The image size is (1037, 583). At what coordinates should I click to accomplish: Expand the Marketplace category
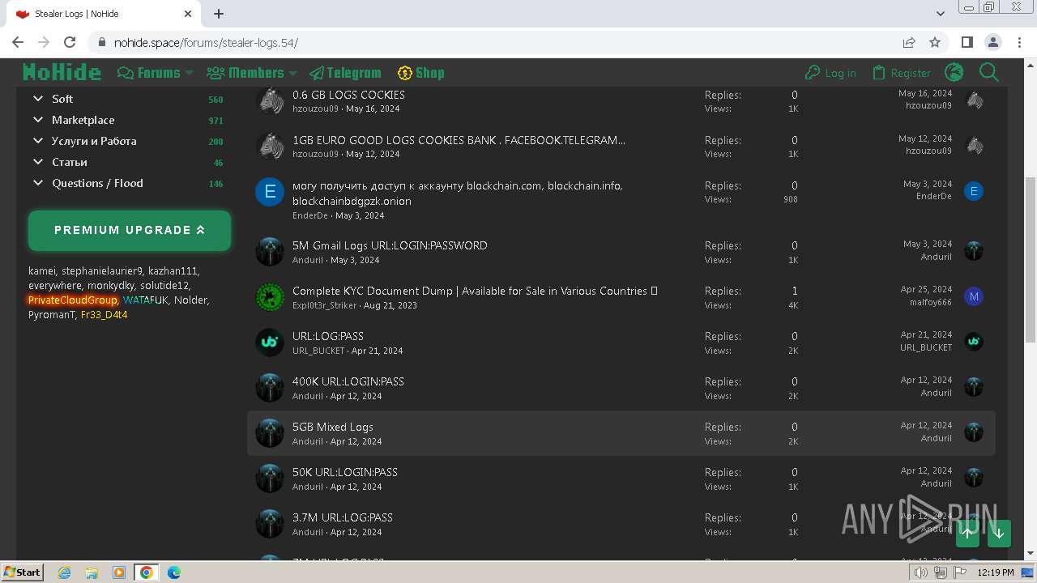[38, 120]
